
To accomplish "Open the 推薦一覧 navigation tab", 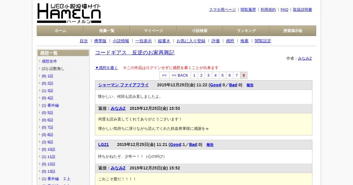I will pyautogui.click(x=107, y=31).
